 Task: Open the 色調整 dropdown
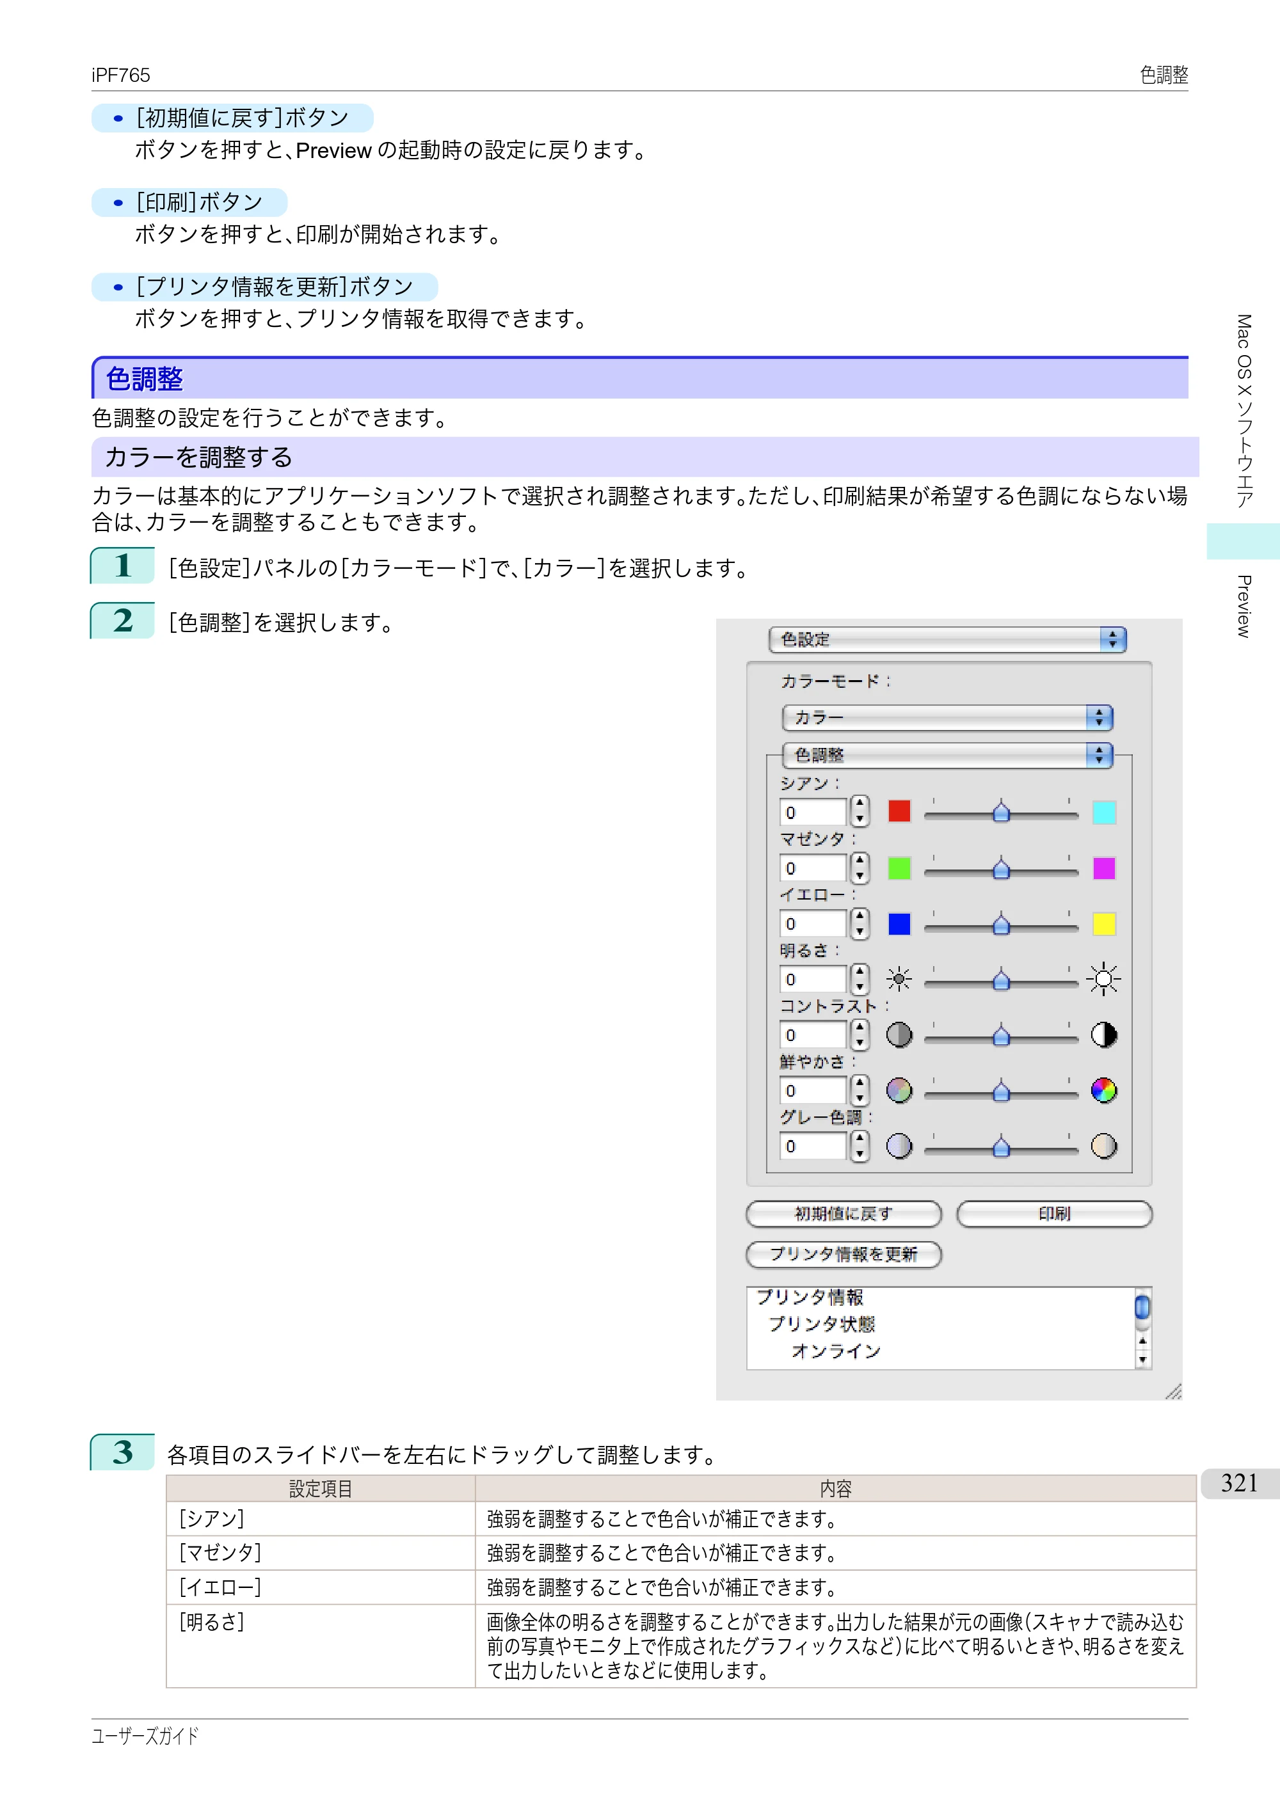coord(947,755)
